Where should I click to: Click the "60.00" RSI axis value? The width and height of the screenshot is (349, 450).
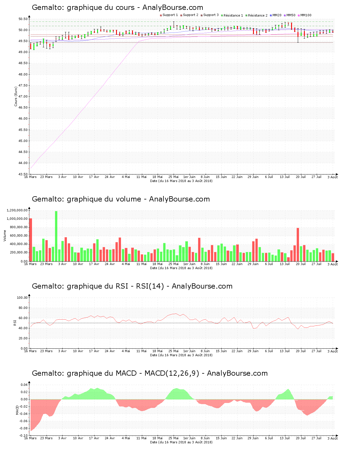tap(23, 318)
